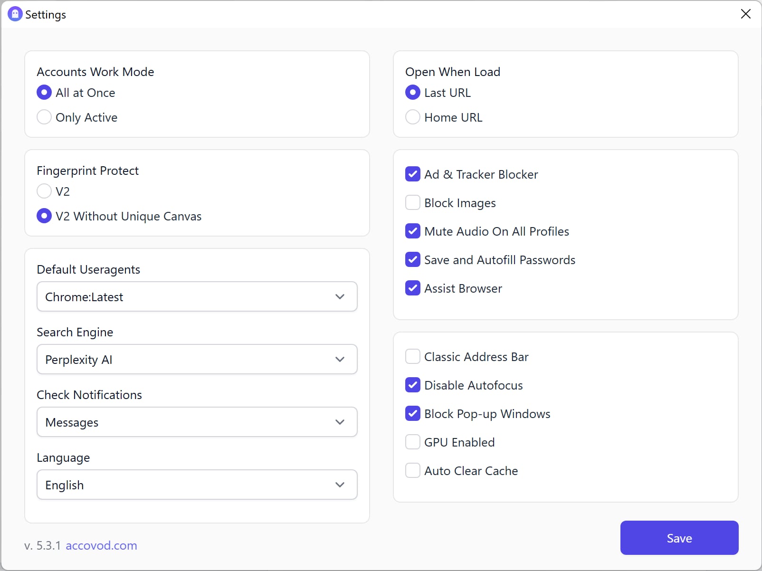This screenshot has height=571, width=762.
Task: Open the Default Useragents dropdown
Action: pos(197,297)
